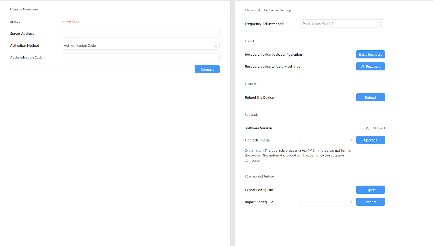Click the Frequency Adjustment info icon
This screenshot has height=246, width=433.
(x=283, y=24)
